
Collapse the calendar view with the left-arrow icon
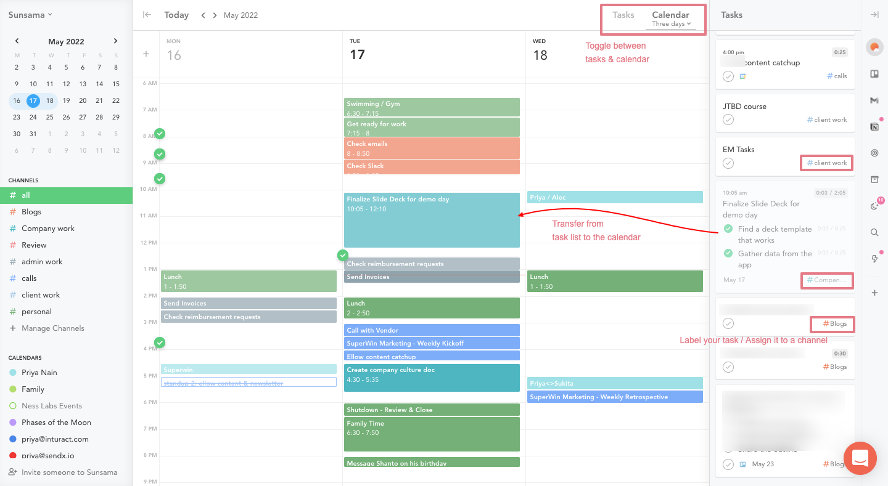point(147,15)
